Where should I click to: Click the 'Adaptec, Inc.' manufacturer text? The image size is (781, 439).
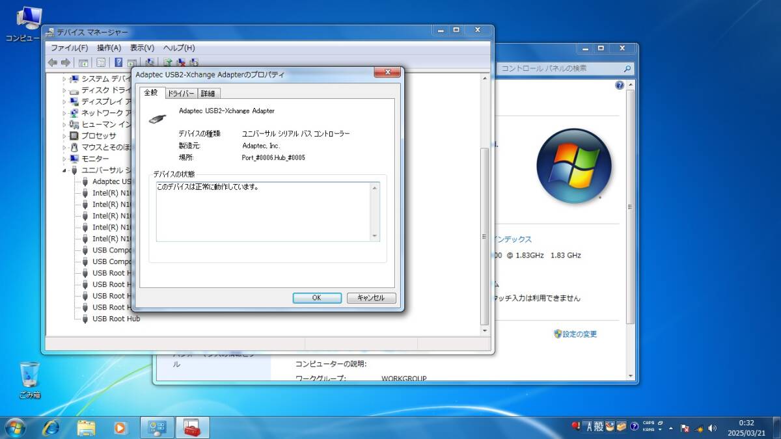(x=260, y=146)
